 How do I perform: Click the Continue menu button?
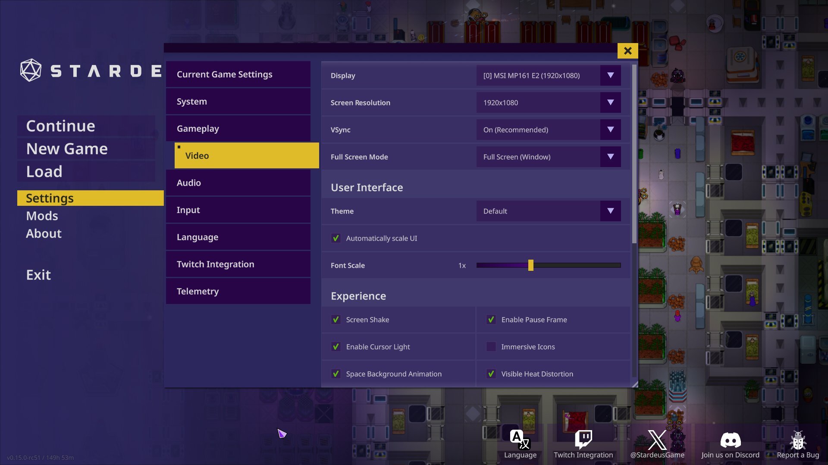pos(60,126)
